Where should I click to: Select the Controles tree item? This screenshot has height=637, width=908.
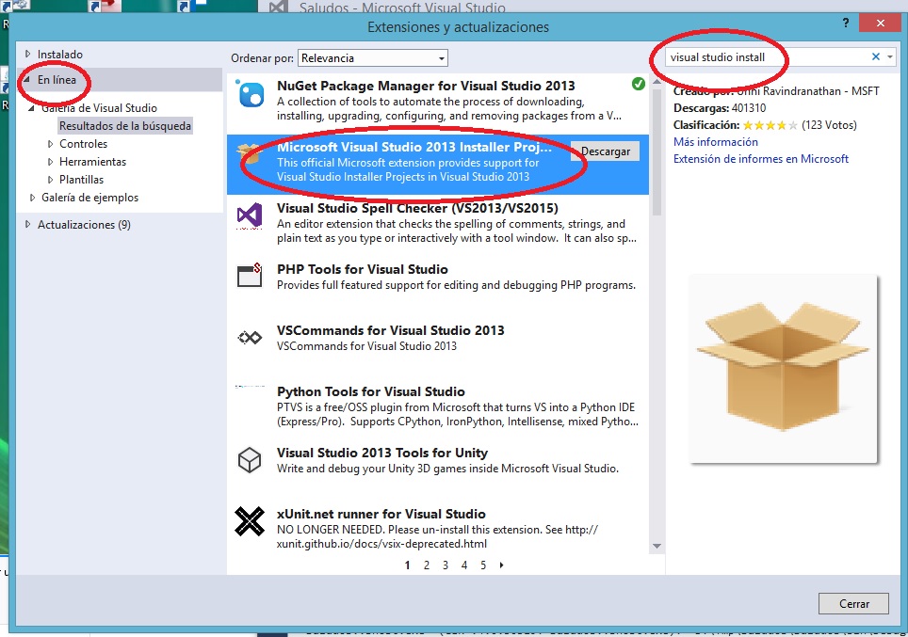pyautogui.click(x=84, y=144)
